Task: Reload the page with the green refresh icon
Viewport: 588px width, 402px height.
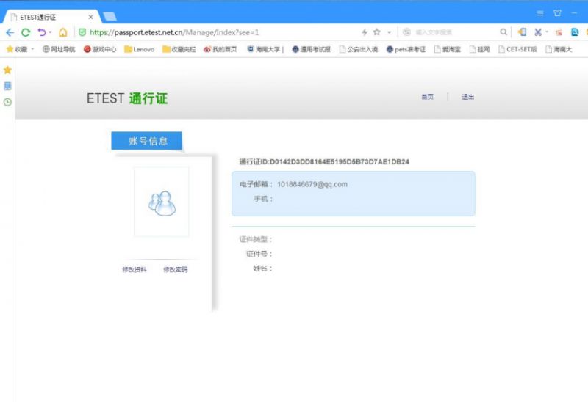Action: 26,32
